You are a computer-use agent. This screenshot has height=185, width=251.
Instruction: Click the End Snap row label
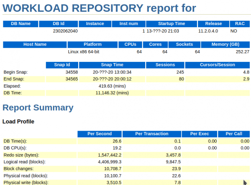[x=14, y=79]
